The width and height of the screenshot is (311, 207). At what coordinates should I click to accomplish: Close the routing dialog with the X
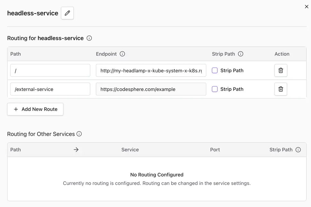point(306,6)
